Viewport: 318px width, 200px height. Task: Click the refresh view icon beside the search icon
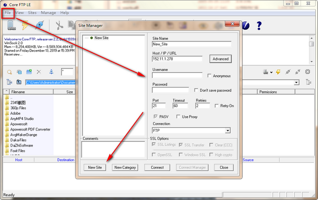pyautogui.click(x=19, y=72)
